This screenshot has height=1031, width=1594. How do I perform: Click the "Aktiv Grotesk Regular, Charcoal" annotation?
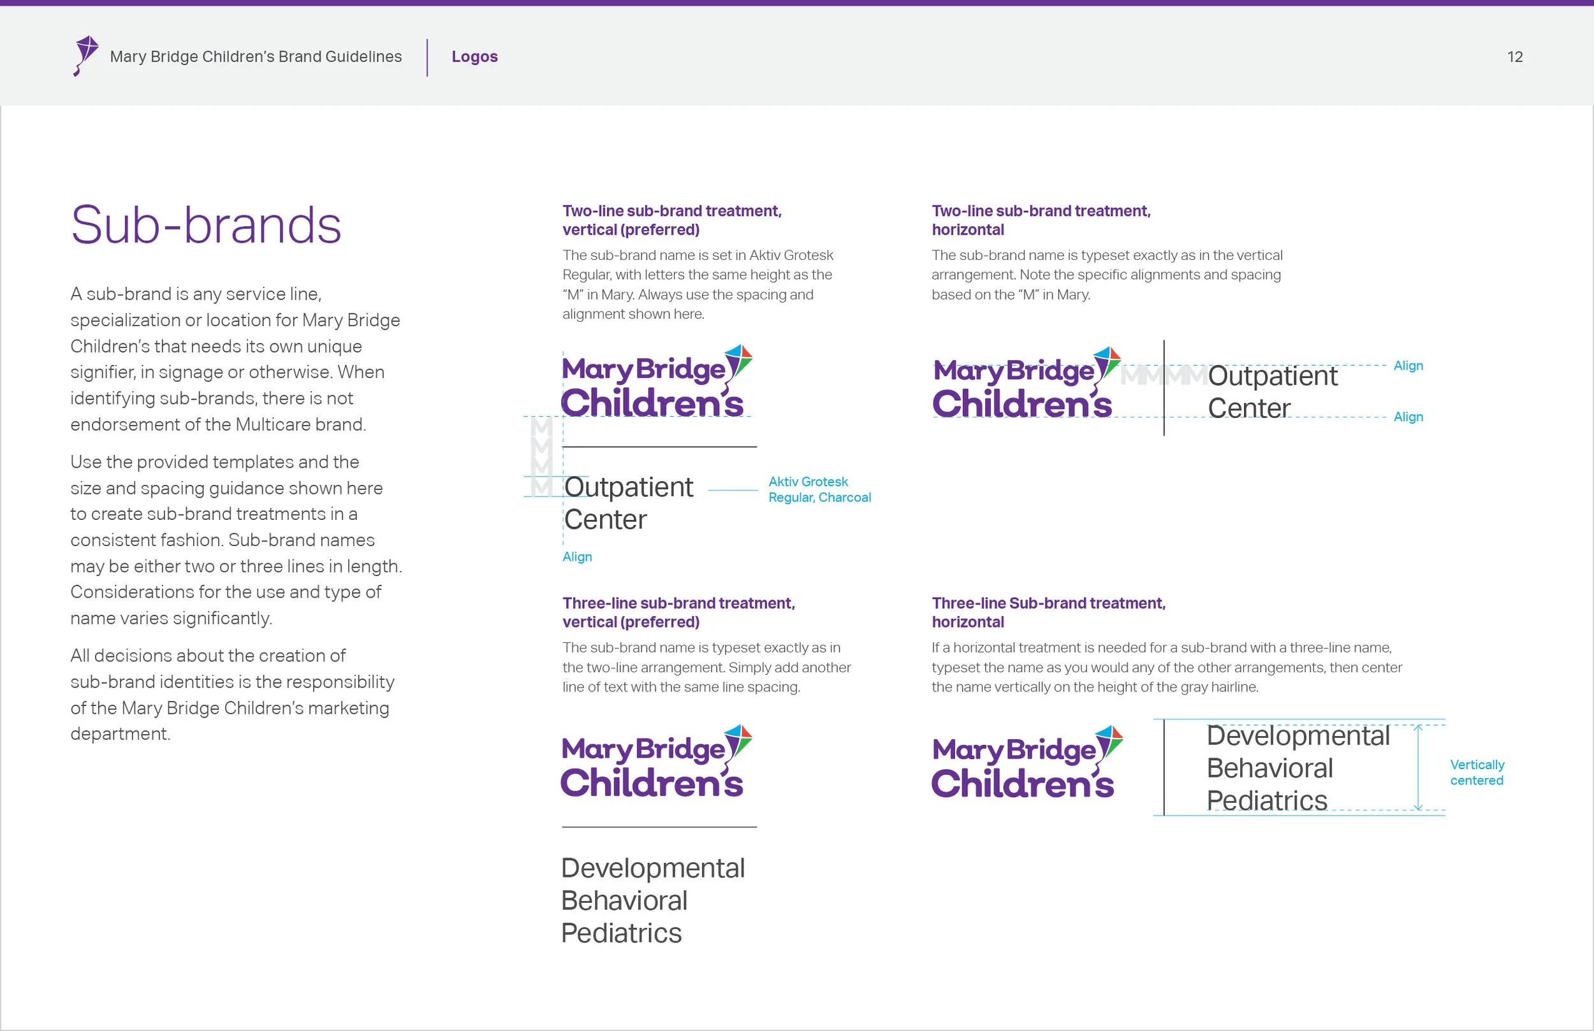point(820,489)
